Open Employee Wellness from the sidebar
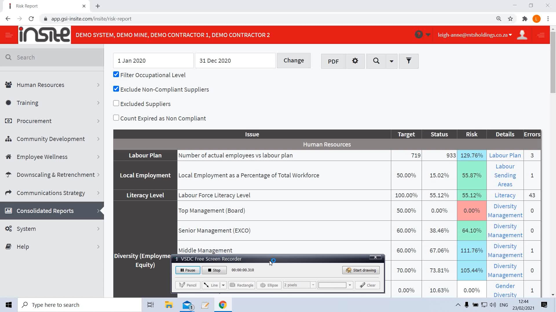This screenshot has width=556, height=312. (42, 157)
